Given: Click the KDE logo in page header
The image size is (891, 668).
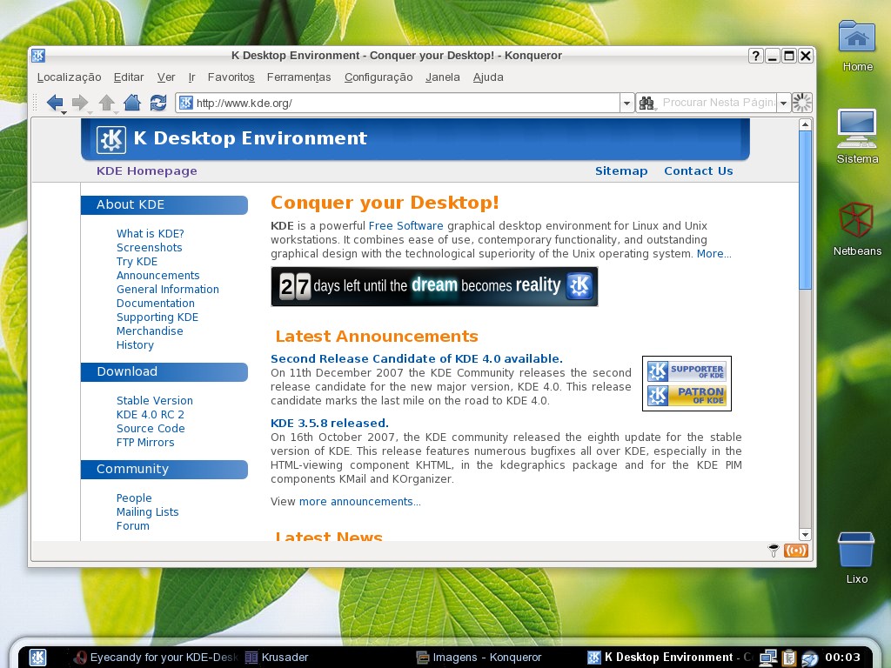Looking at the screenshot, I should coord(111,139).
